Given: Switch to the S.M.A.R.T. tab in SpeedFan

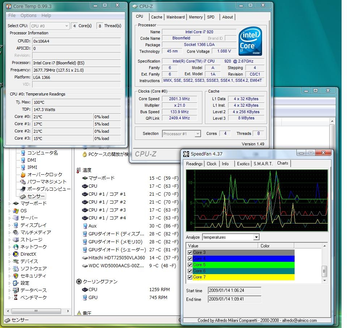Looking at the screenshot, I should pos(263,164).
